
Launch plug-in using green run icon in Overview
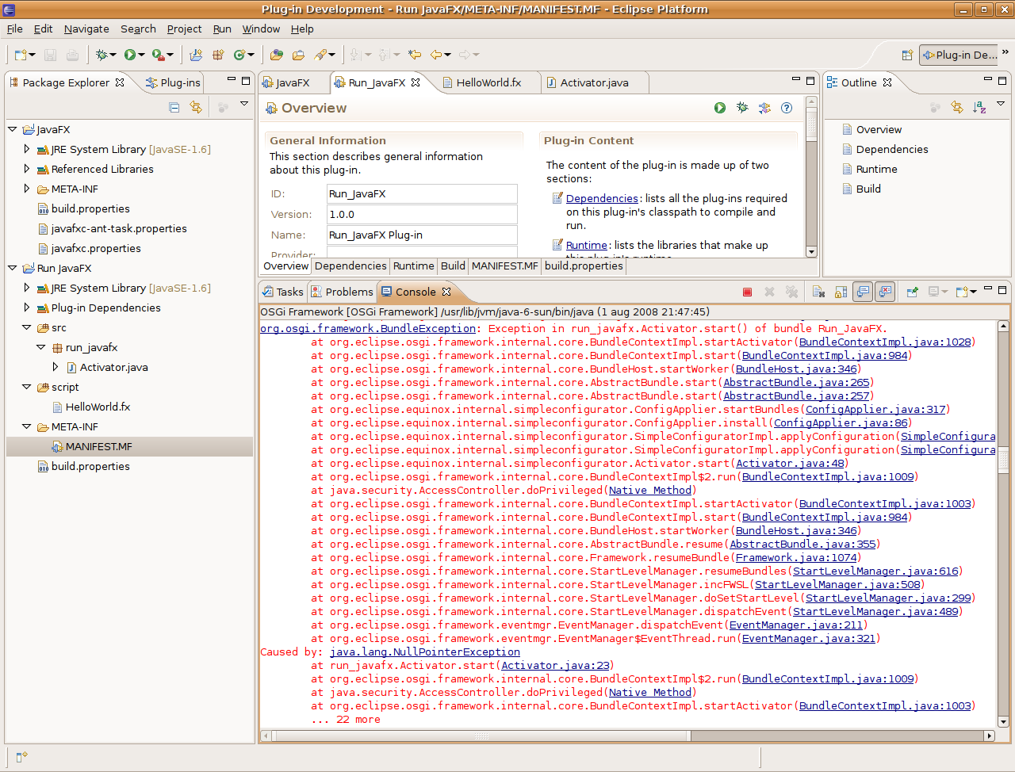720,108
